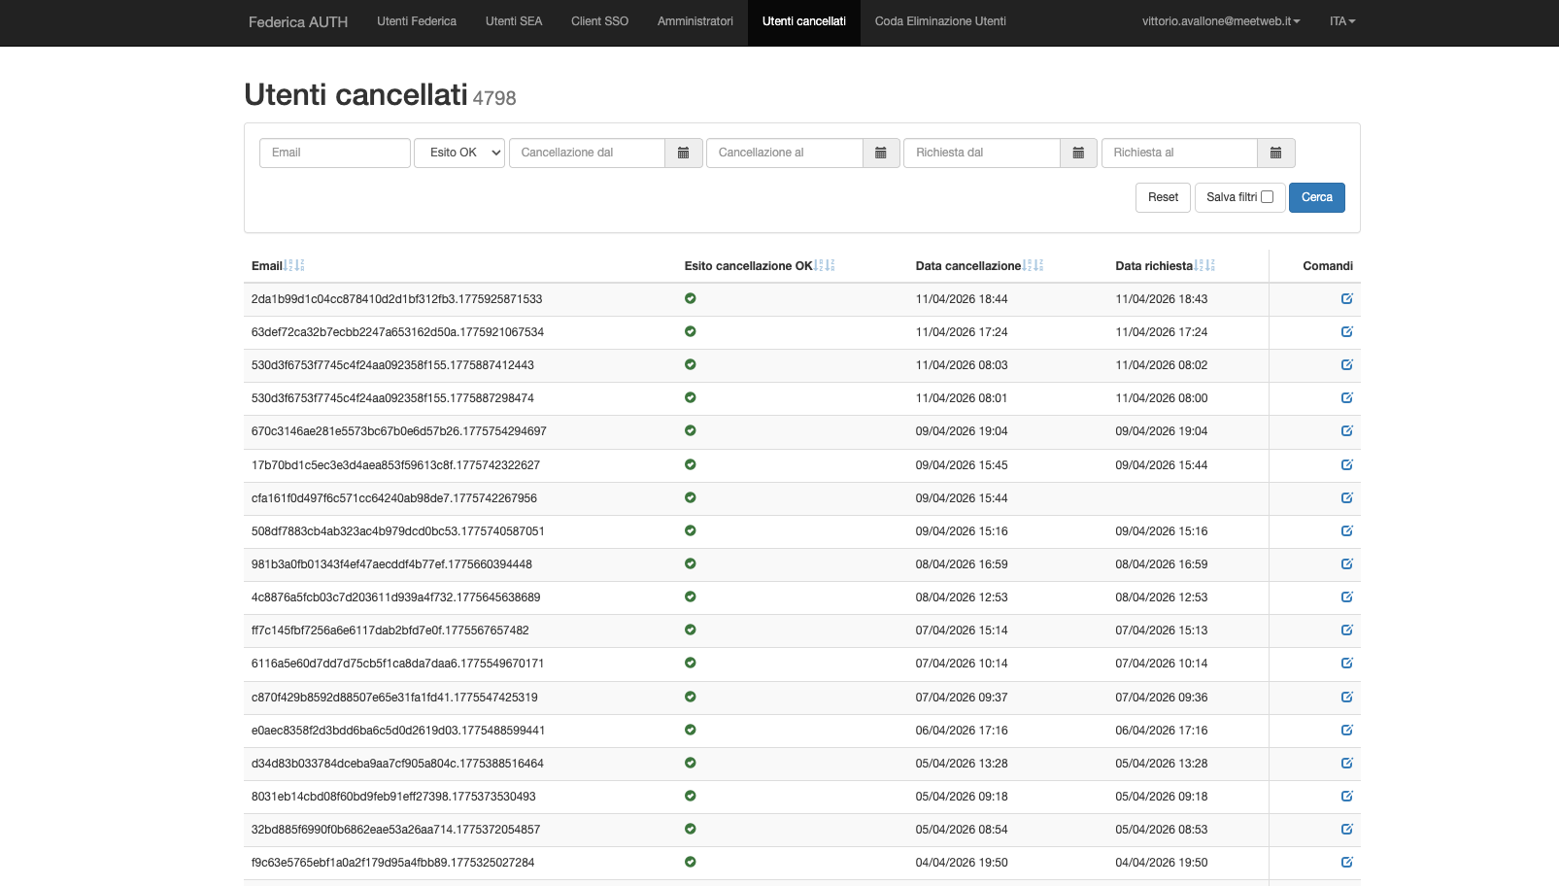Click the Federica AUTH brand link
Viewport: 1559px width, 886px height.
point(297,22)
